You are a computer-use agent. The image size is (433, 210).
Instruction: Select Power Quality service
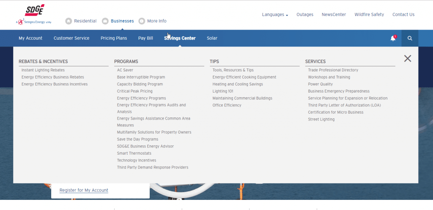pyautogui.click(x=321, y=84)
